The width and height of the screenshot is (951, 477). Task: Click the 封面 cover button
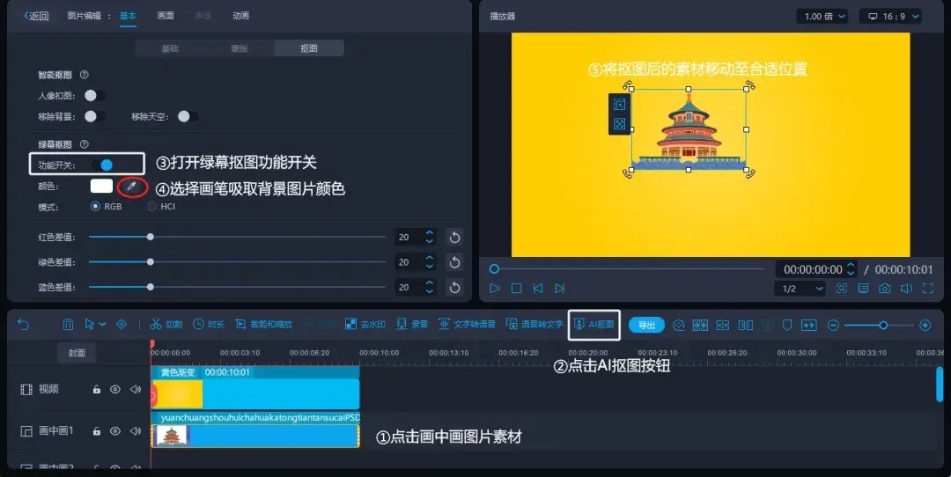[77, 353]
